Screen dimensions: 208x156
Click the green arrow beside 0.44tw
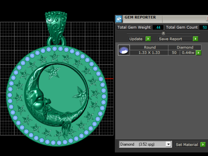click(198, 53)
